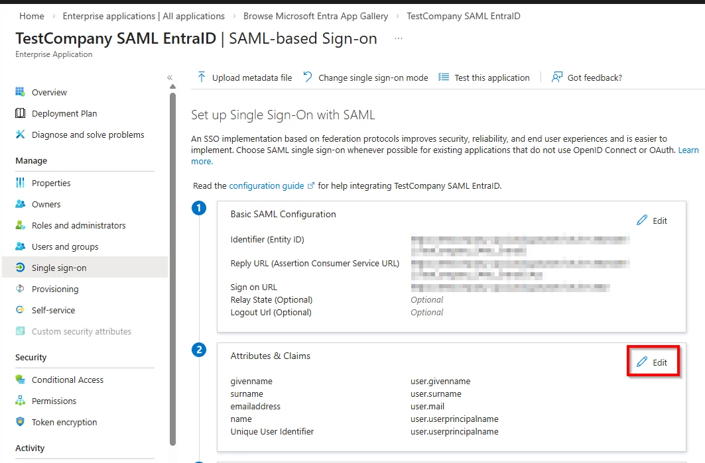This screenshot has height=463, width=705.
Task: Open the ellipsis more options menu
Action: [x=399, y=38]
